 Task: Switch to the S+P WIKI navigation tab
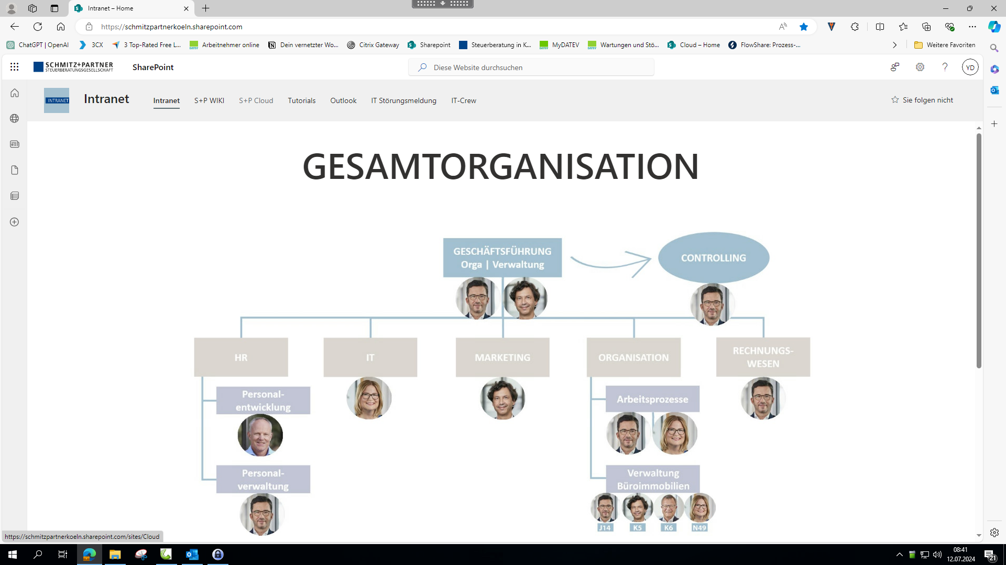pyautogui.click(x=209, y=100)
